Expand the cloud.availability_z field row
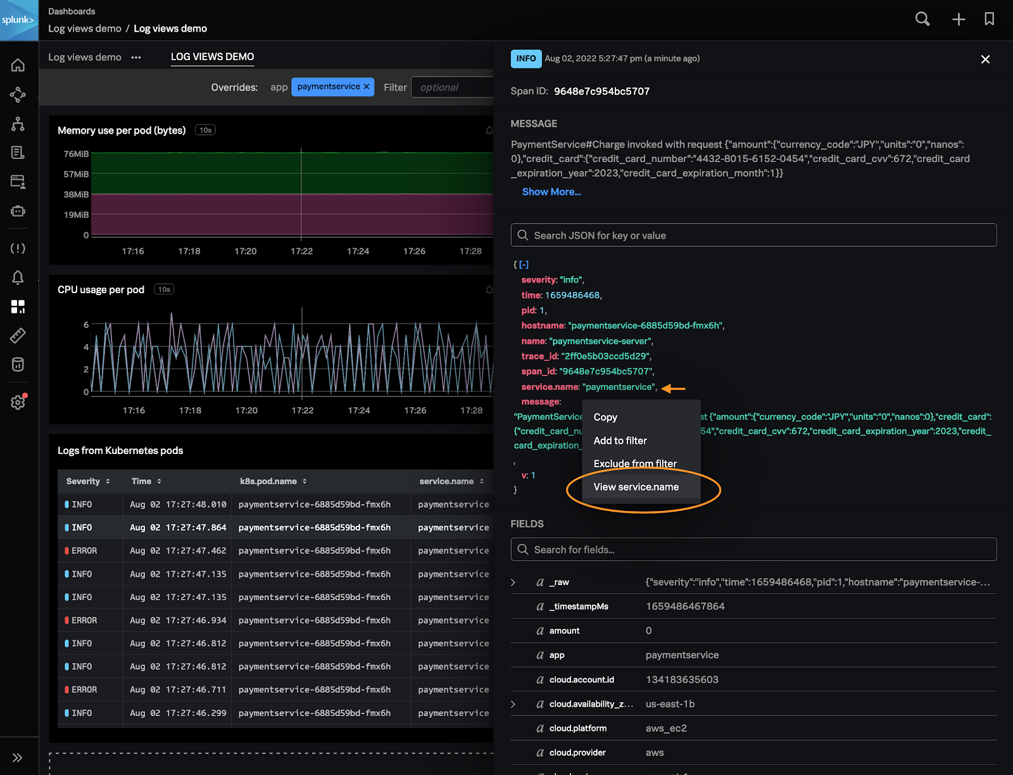1013x775 pixels. tap(514, 703)
